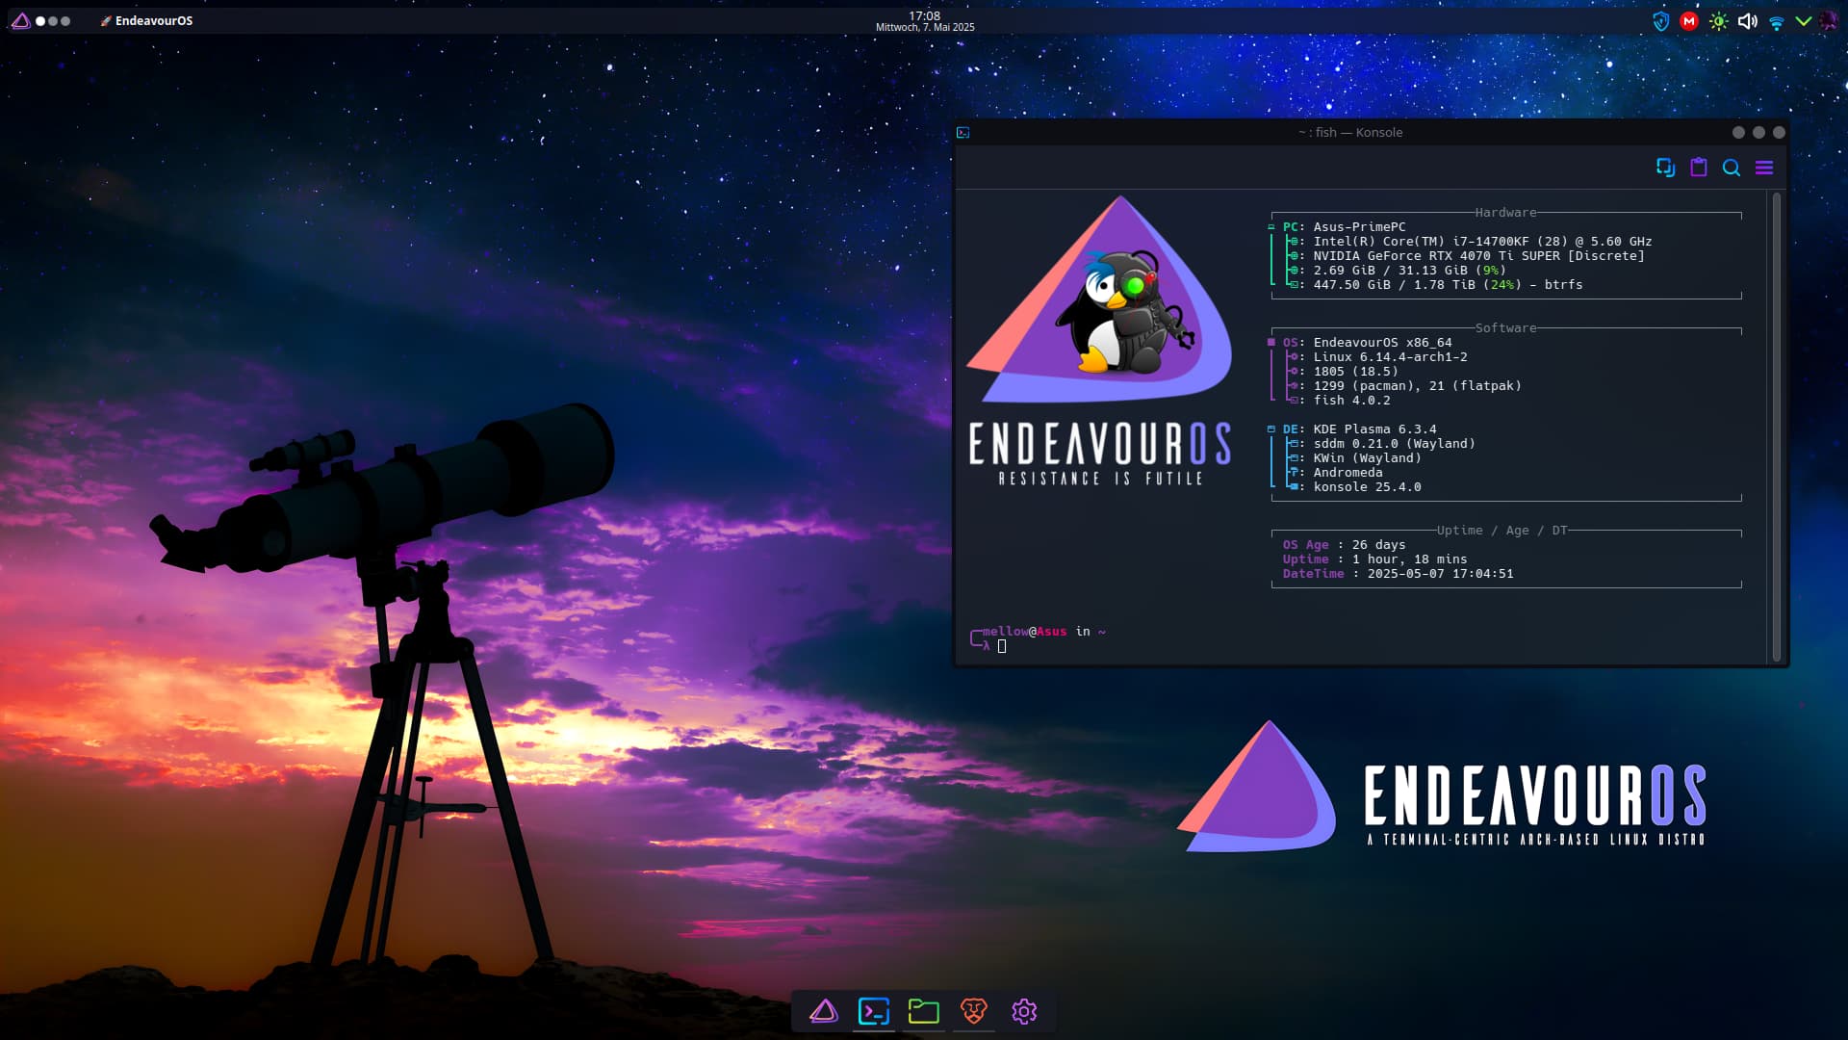The width and height of the screenshot is (1848, 1040).
Task: Click the '1299 (pacman), 21 (flatpak)' line
Action: [1417, 386]
